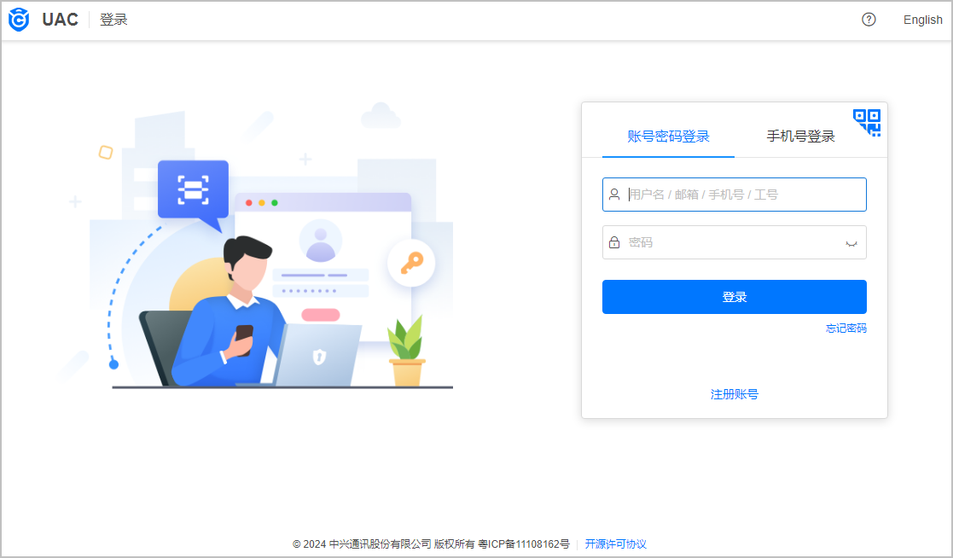Open the 注册账号 link
Image resolution: width=953 pixels, height=558 pixels.
735,394
